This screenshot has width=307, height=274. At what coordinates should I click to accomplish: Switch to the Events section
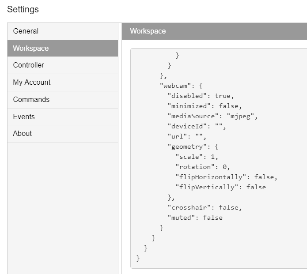(63, 117)
